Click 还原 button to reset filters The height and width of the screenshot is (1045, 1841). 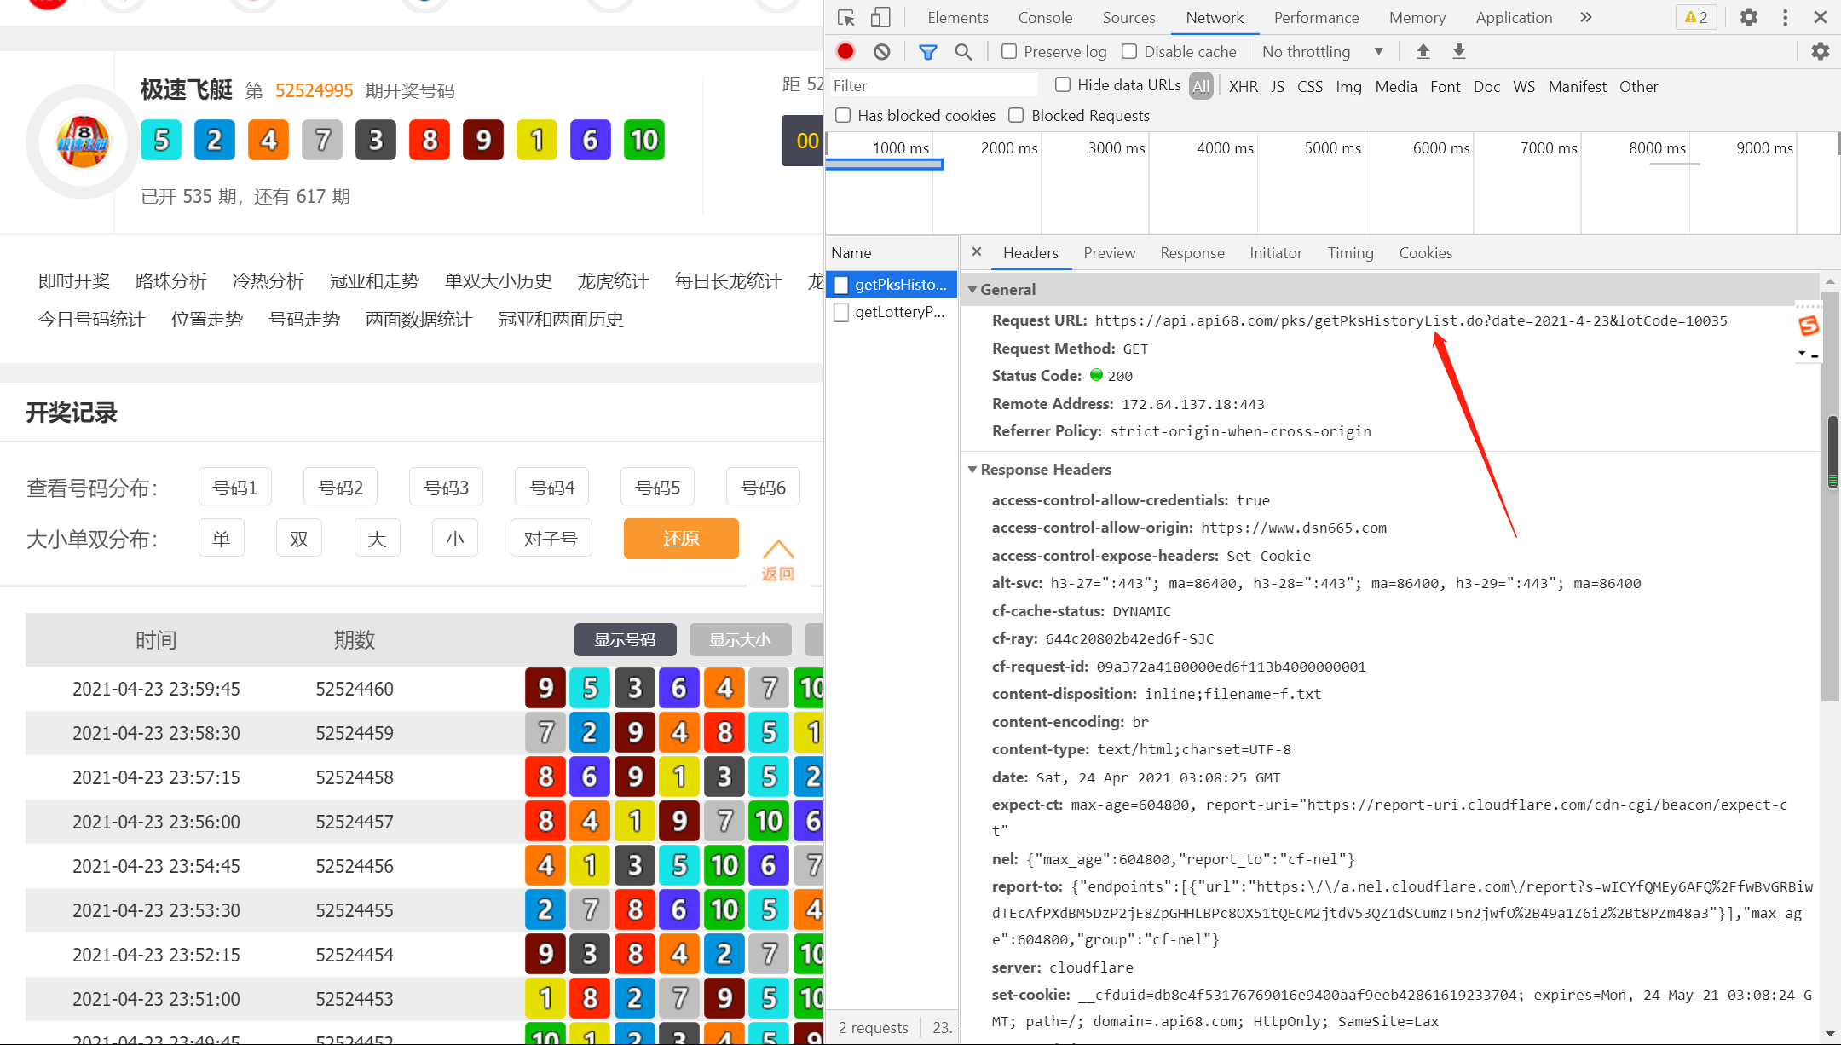click(680, 538)
